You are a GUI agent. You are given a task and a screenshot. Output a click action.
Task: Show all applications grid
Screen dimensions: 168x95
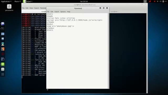tap(3, 74)
